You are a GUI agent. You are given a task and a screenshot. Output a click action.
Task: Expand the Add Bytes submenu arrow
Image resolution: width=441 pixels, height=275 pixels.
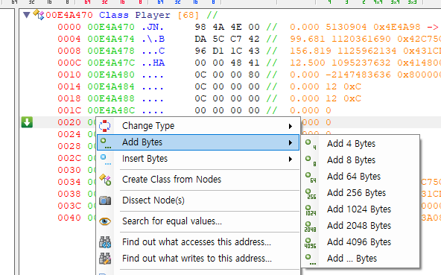291,142
